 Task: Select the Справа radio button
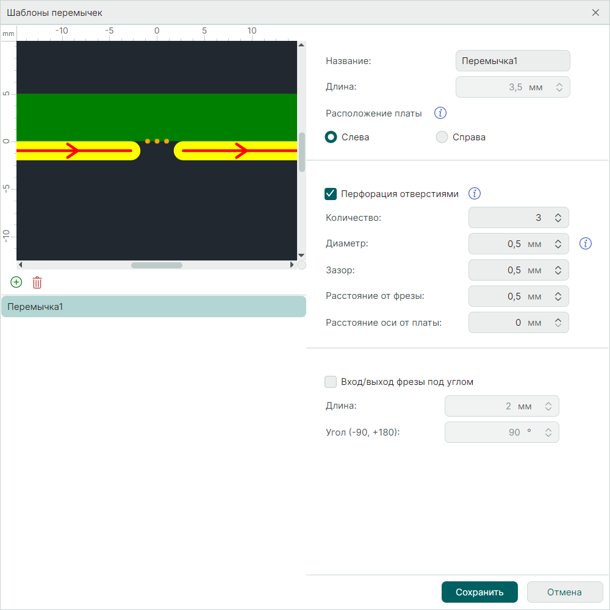(442, 137)
